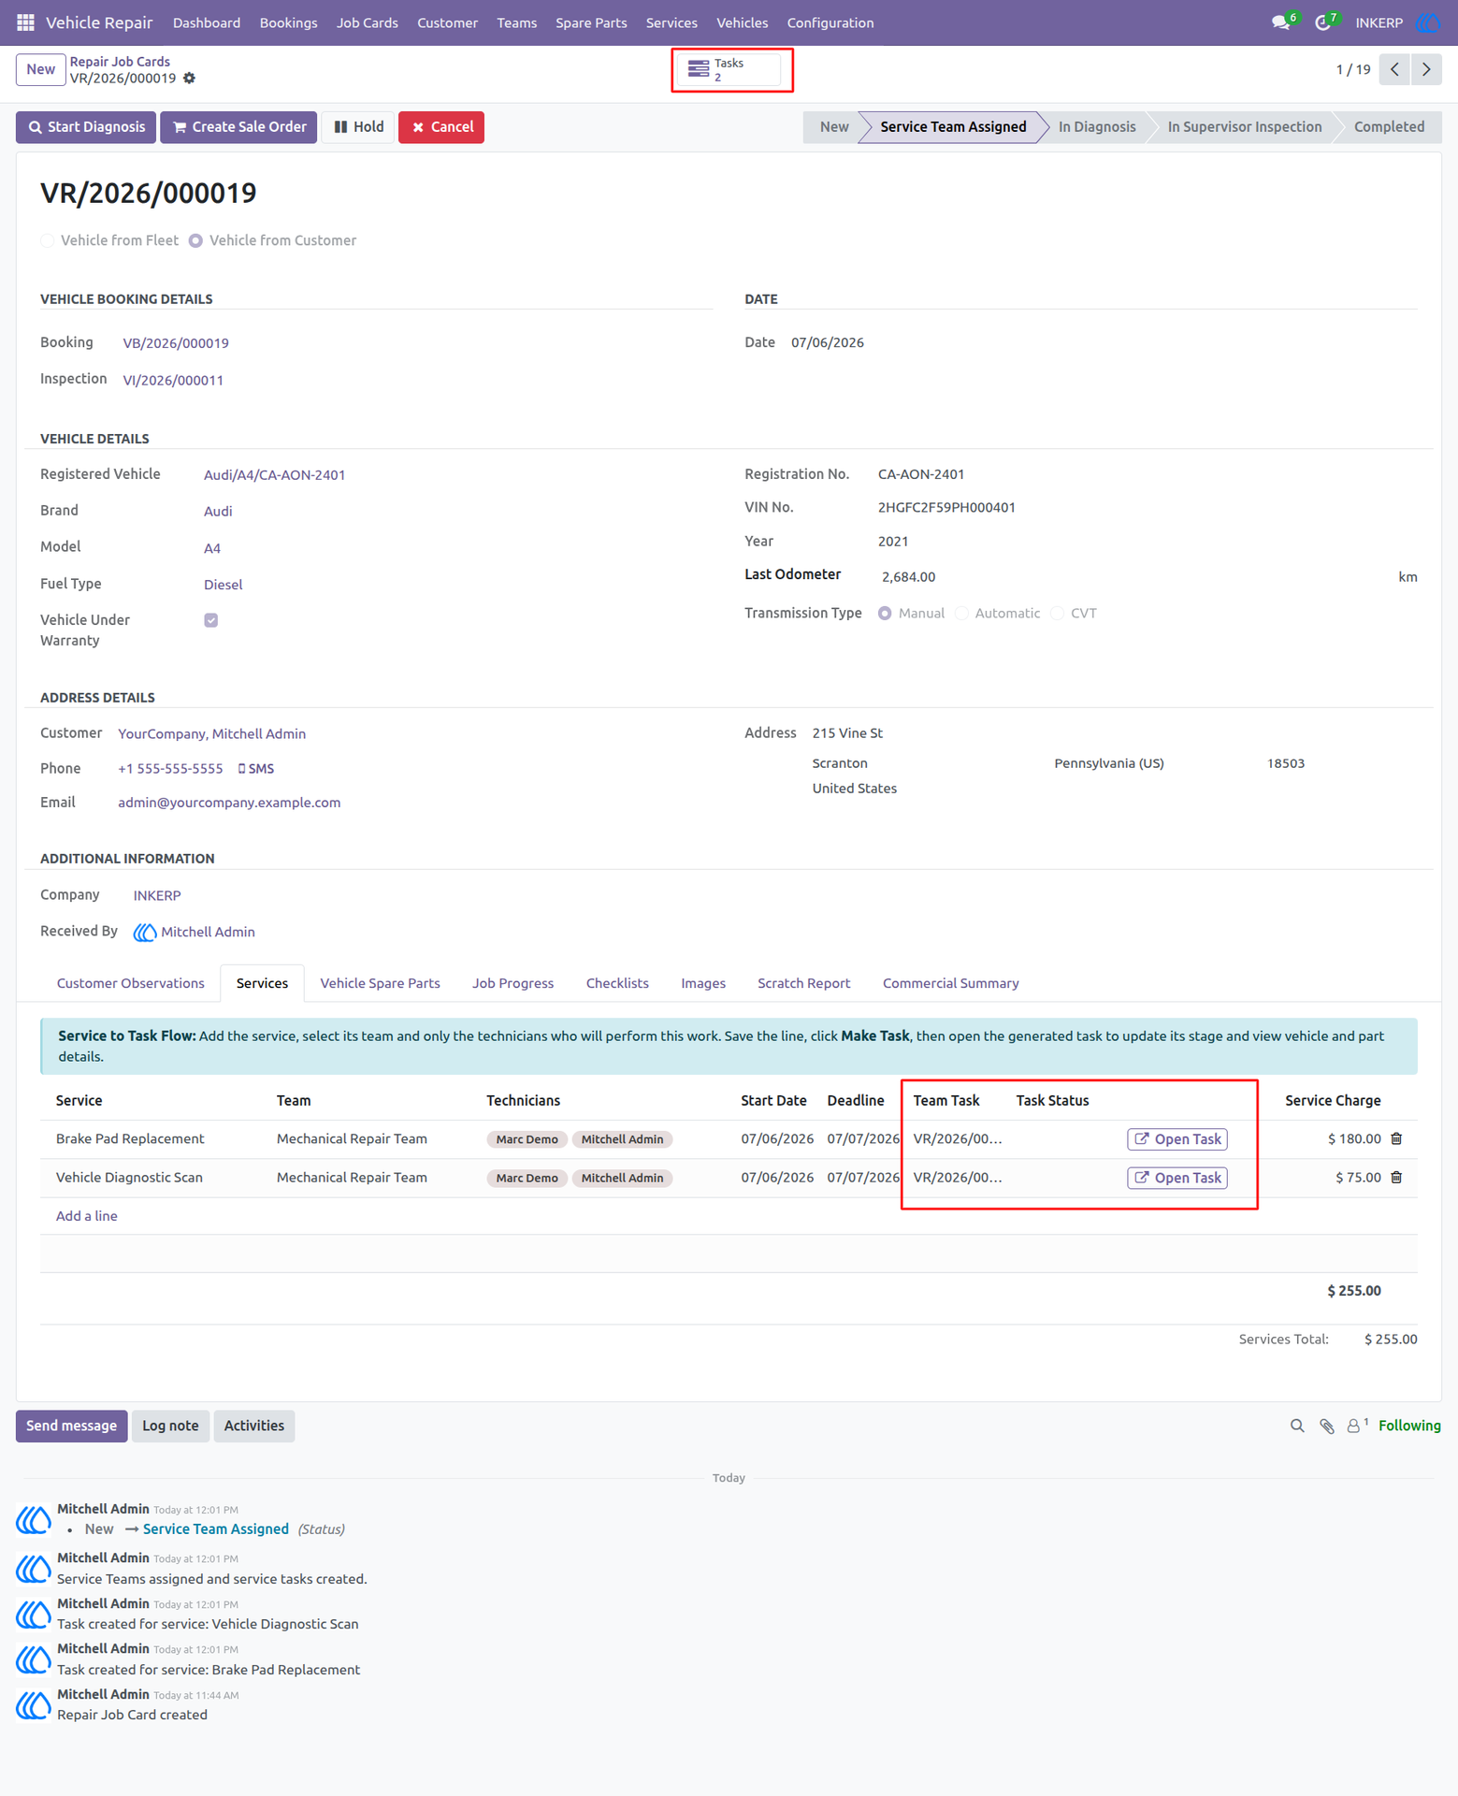Delete the Brake Pad Replacement line
The width and height of the screenshot is (1458, 1796).
pos(1396,1138)
